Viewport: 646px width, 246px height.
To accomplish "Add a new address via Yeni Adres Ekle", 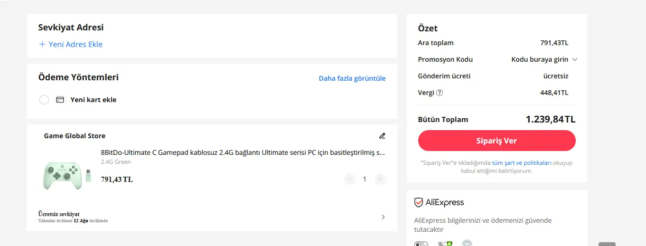I will coord(71,44).
